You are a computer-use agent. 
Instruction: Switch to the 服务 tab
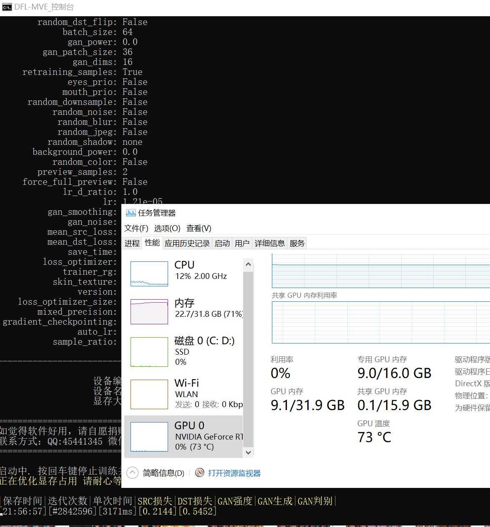297,243
